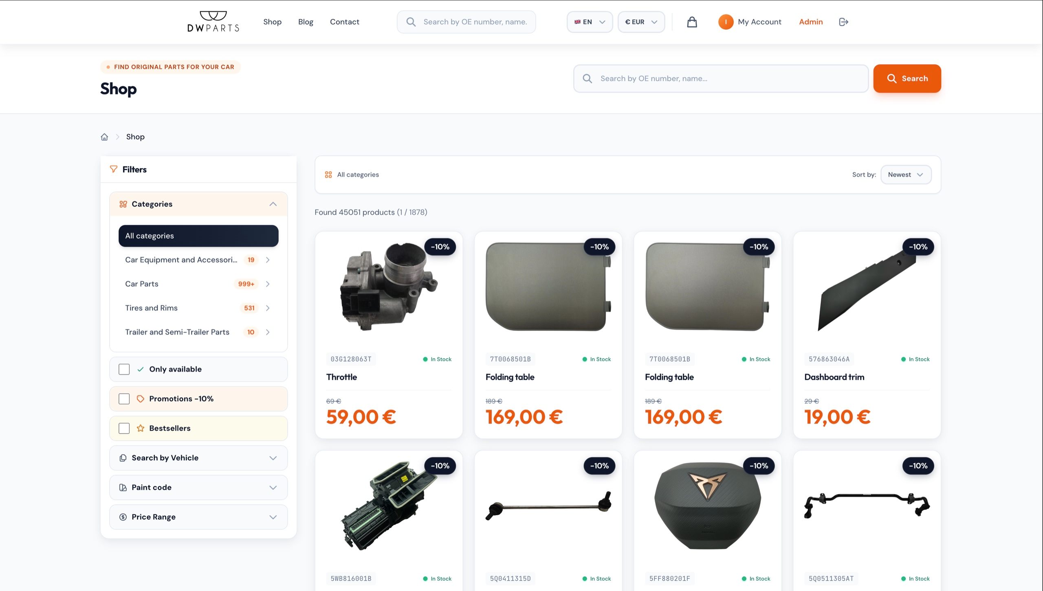
Task: Expand Tires and Rims category arrow
Action: (x=268, y=308)
